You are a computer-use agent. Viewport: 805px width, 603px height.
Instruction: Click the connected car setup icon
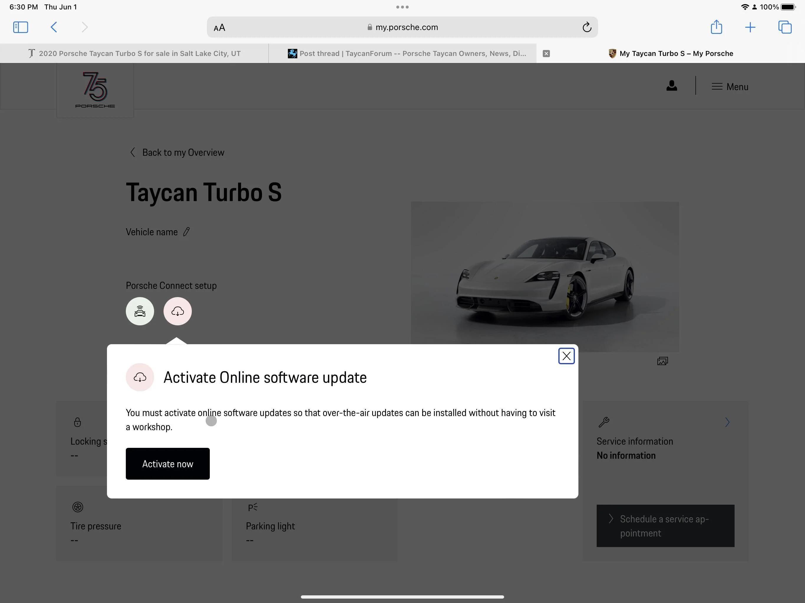tap(140, 311)
